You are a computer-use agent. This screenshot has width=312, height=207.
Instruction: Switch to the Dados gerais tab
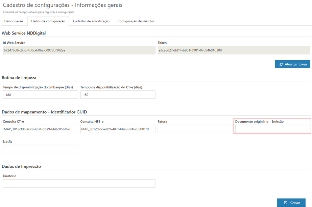[x=13, y=21]
